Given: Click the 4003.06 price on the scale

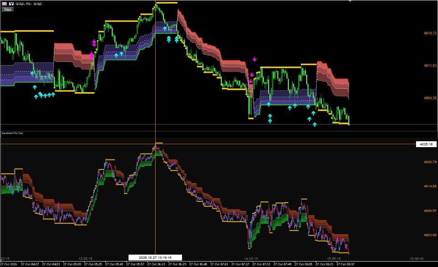Looking at the screenshot, I should click(x=430, y=235).
